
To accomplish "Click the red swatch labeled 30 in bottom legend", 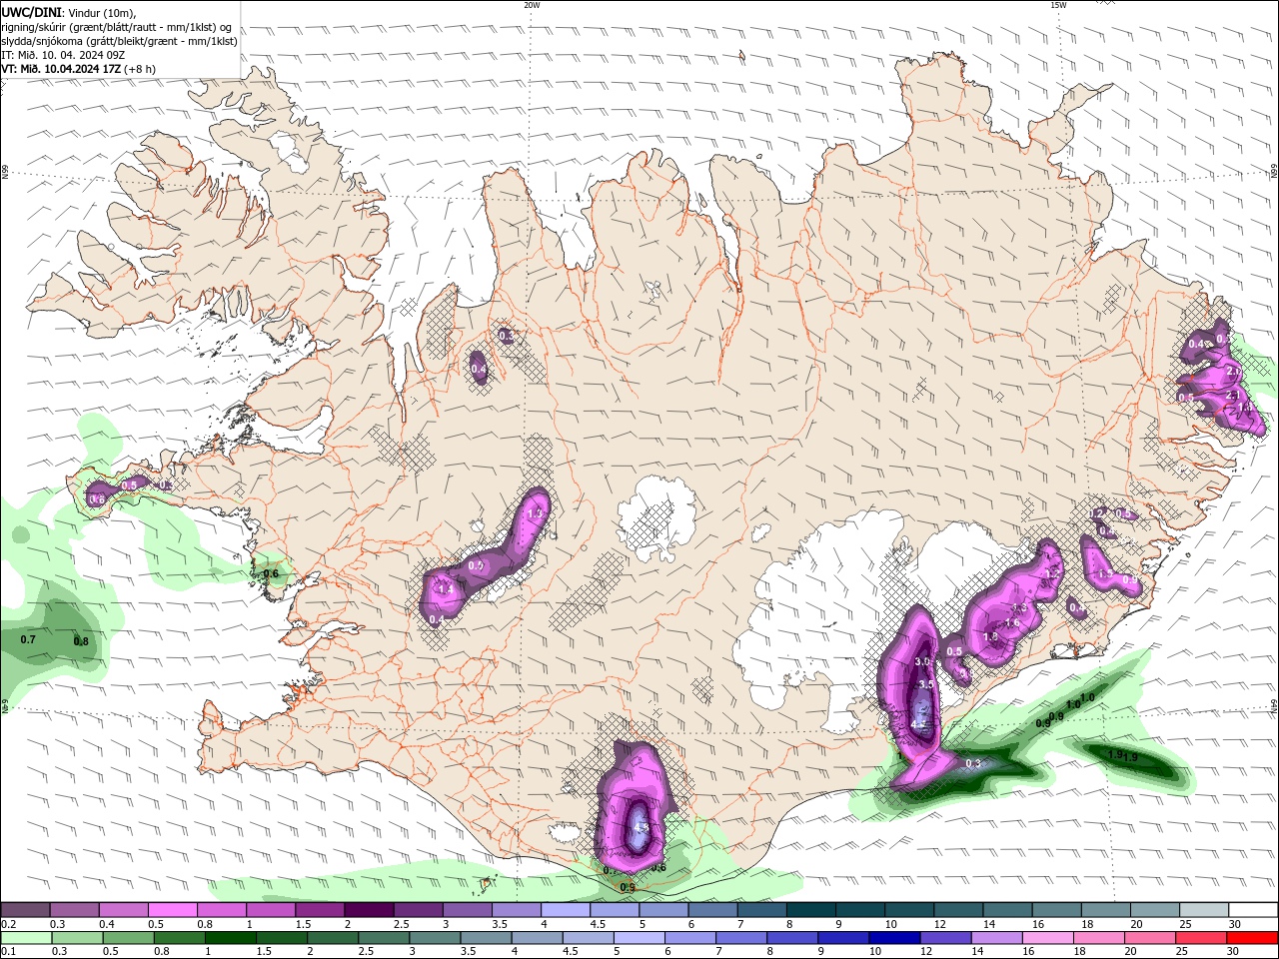I will (1254, 938).
